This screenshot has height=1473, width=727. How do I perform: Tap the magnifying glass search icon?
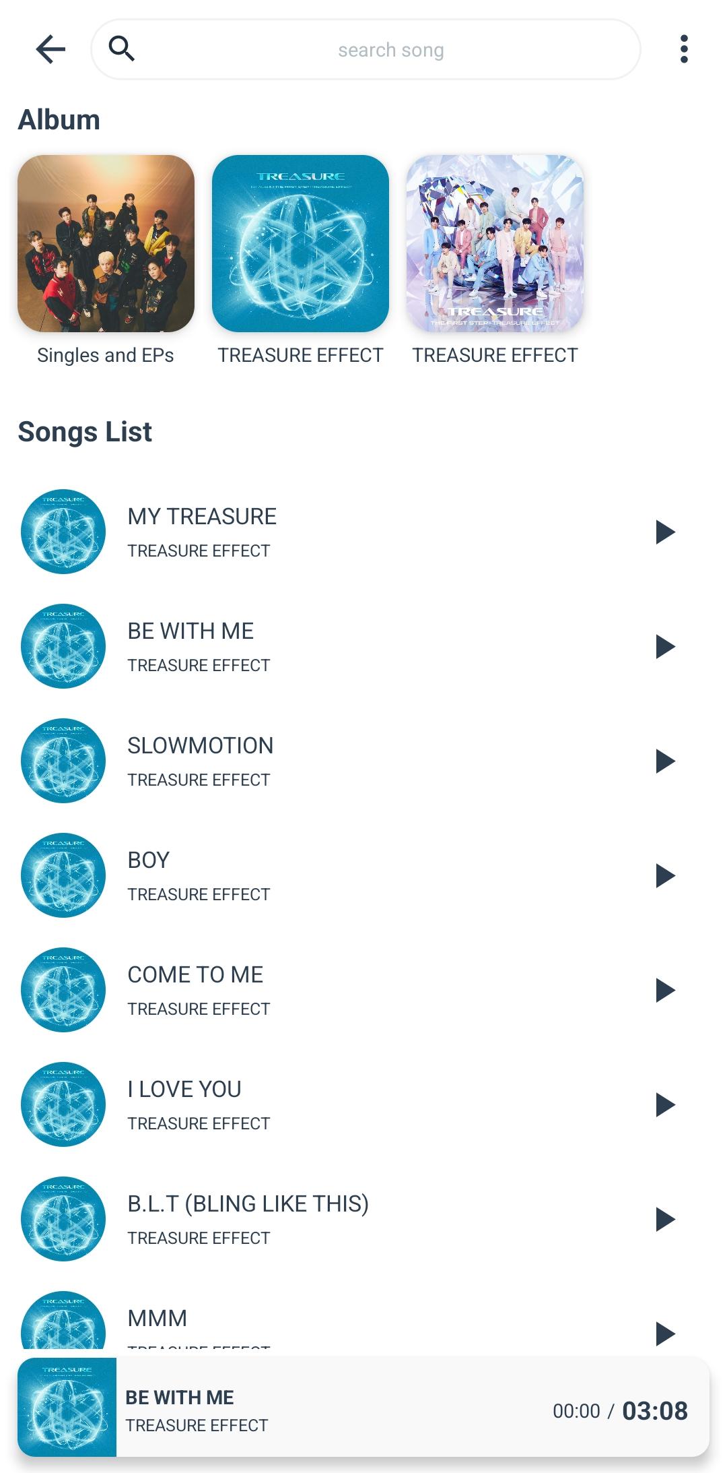click(122, 49)
